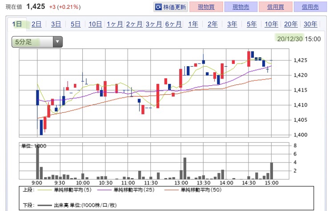View the 3年 chart period
Image resolution: width=333 pixels, height=211 pixels.
coord(232,24)
